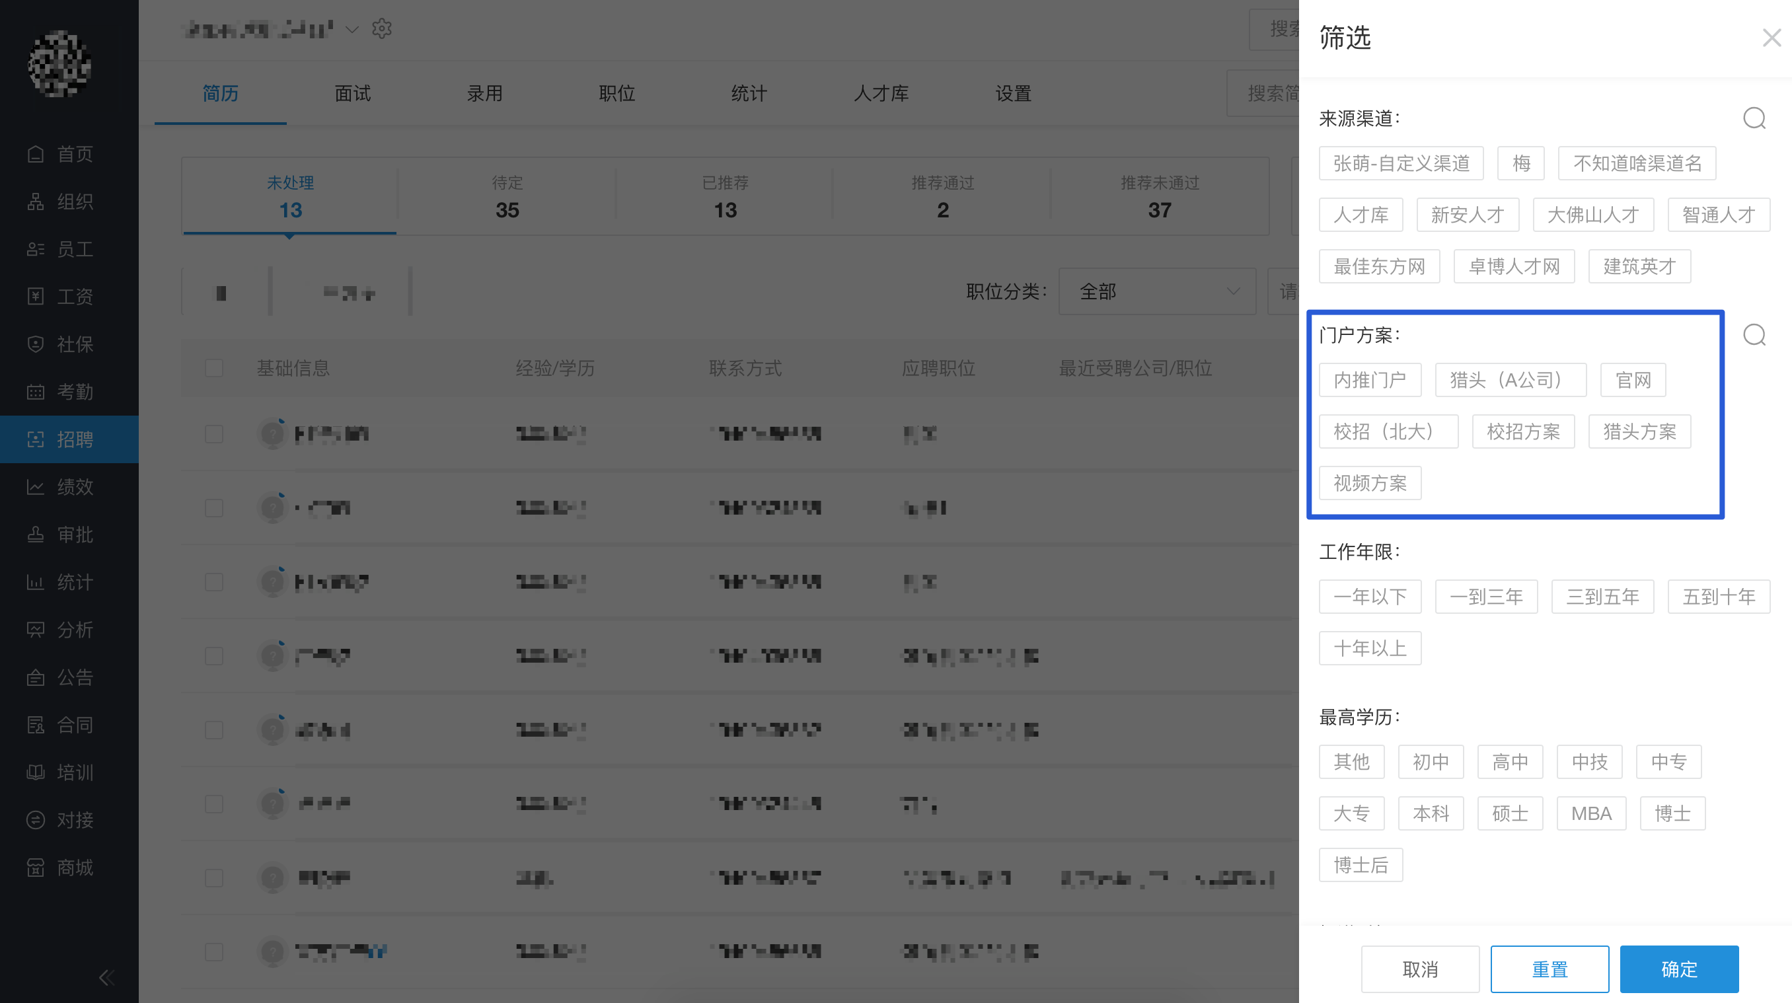The image size is (1792, 1003).
Task: Select the 十年以上 experience tag
Action: pos(1370,648)
